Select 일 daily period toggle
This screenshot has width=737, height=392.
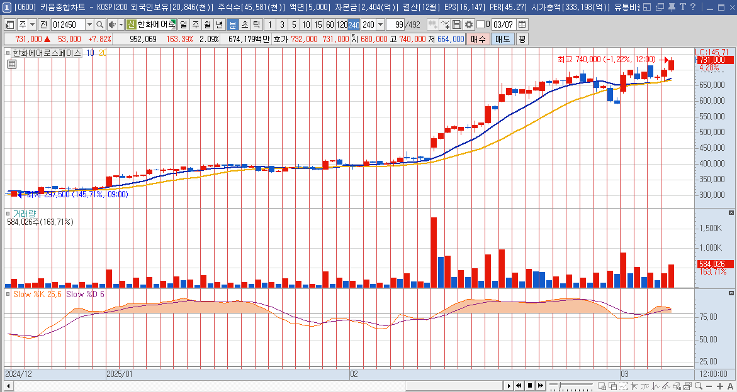(183, 24)
